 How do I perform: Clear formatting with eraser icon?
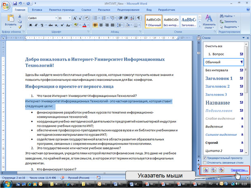[87, 18]
